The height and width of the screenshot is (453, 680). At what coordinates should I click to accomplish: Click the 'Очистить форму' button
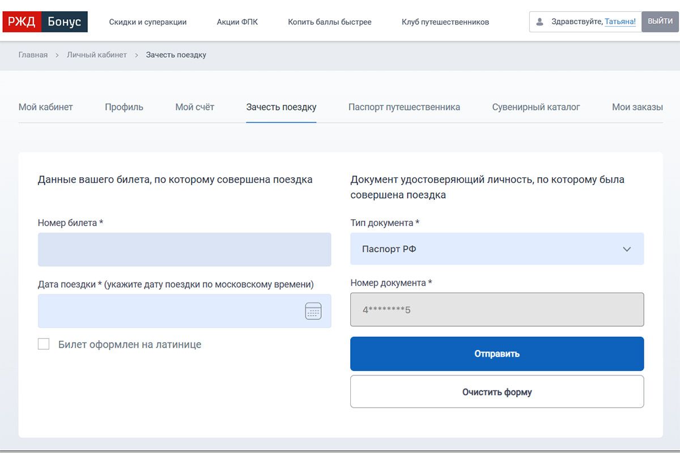coord(496,392)
